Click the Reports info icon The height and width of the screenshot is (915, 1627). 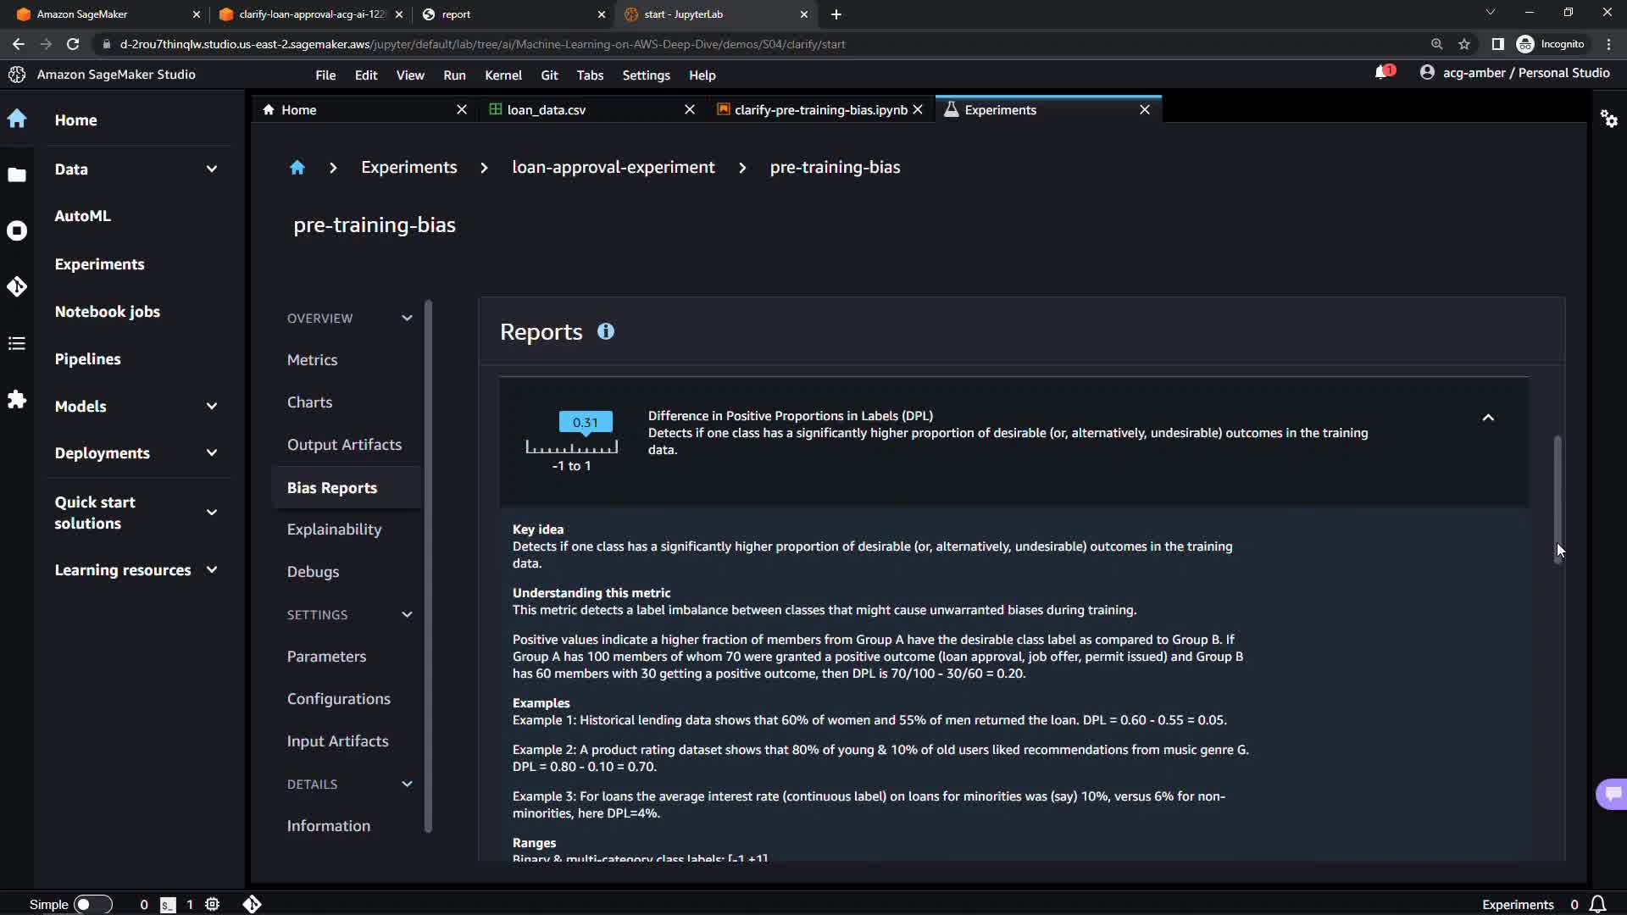click(605, 332)
